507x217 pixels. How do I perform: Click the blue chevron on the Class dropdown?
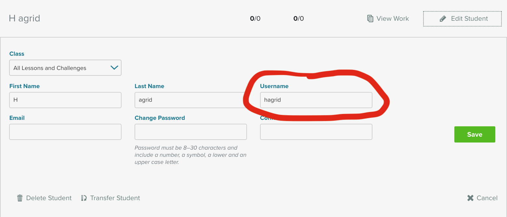point(114,68)
